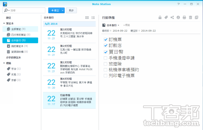The width and height of the screenshot is (203, 130).
Task: Select 全部筆記 in the sidebar
Action: click(18, 29)
